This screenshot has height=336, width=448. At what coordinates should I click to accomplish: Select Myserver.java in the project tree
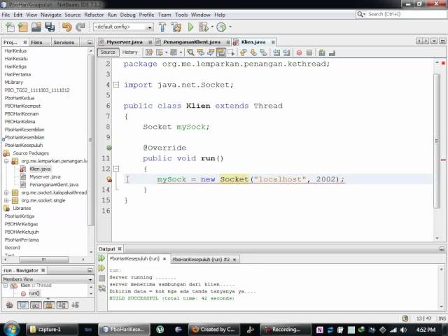click(45, 177)
